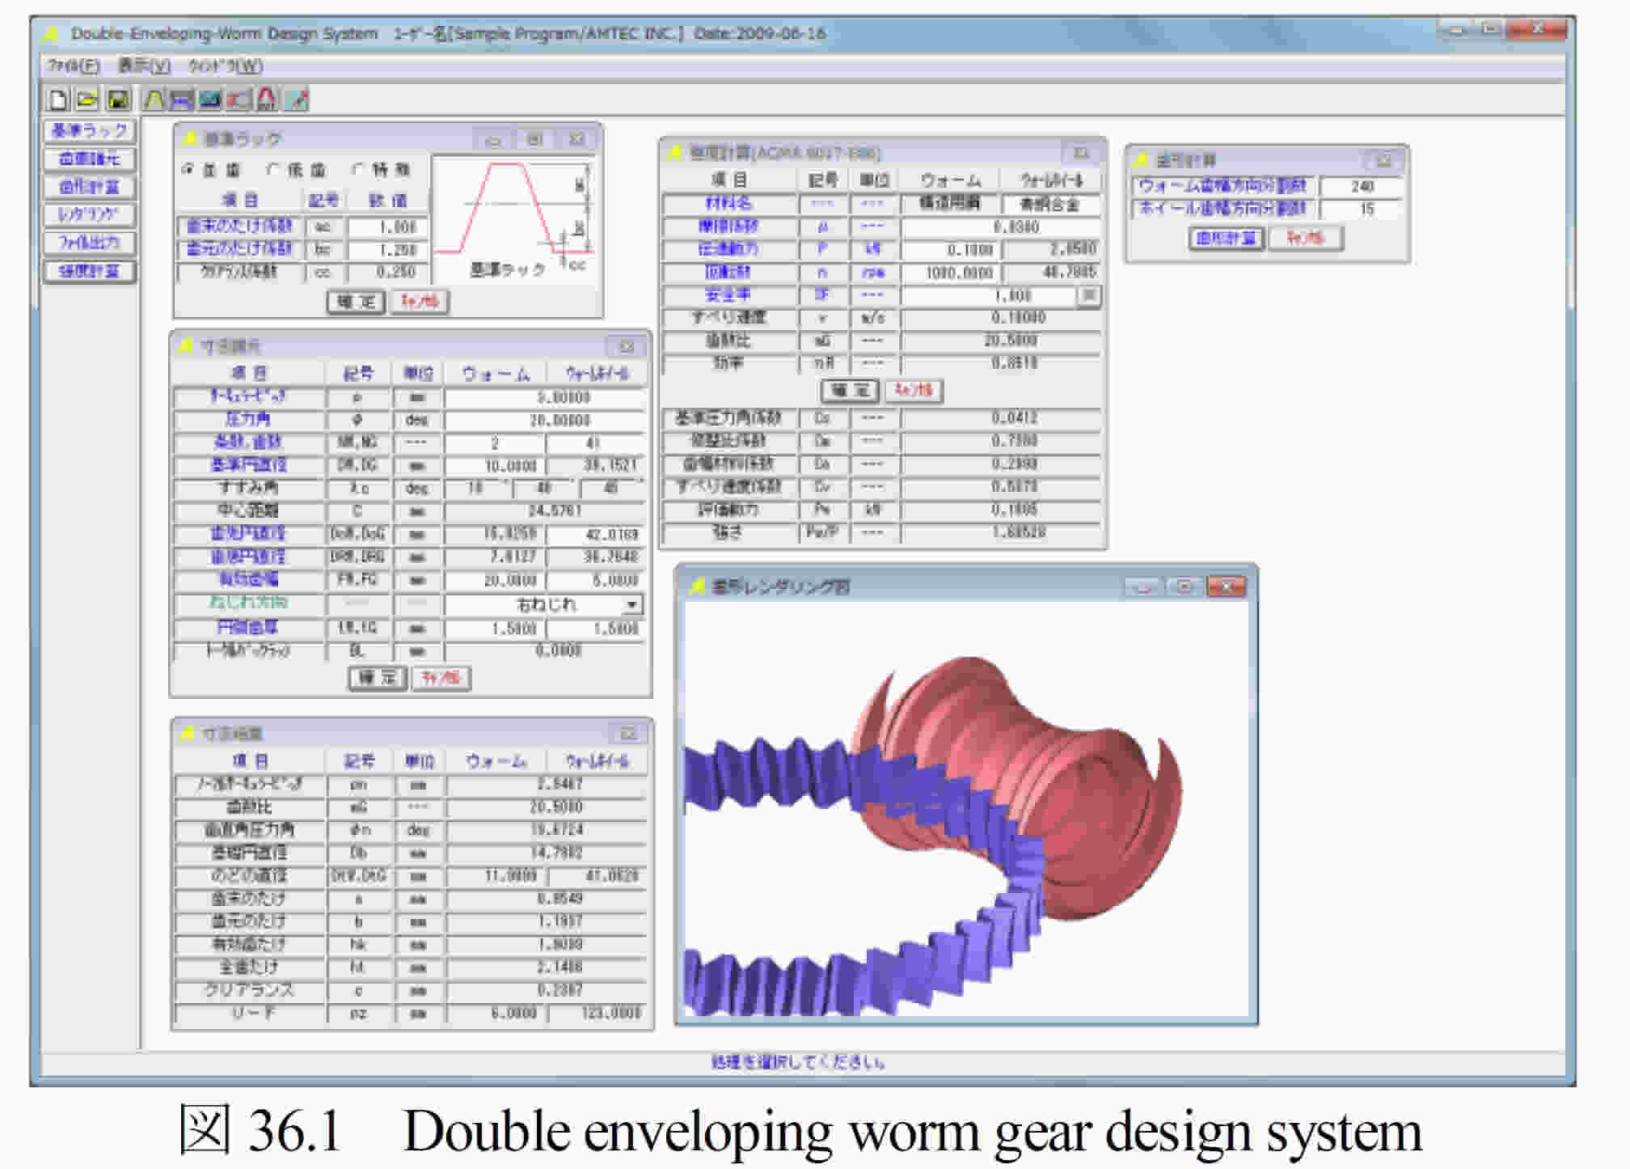Click red cancel button in 基準ラック window
The height and width of the screenshot is (1169, 1630).
pyautogui.click(x=420, y=302)
